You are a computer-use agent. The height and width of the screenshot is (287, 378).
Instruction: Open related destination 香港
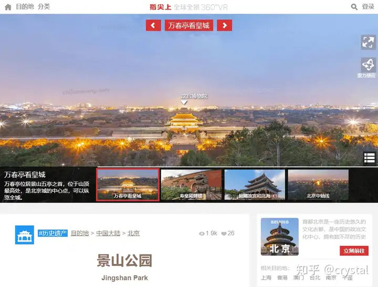[x=282, y=278]
